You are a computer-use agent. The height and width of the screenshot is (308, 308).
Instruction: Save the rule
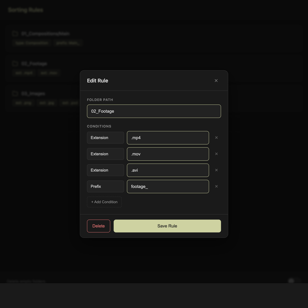click(167, 226)
